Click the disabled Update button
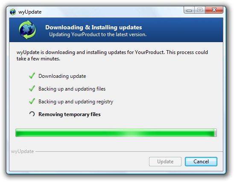 tap(165, 162)
